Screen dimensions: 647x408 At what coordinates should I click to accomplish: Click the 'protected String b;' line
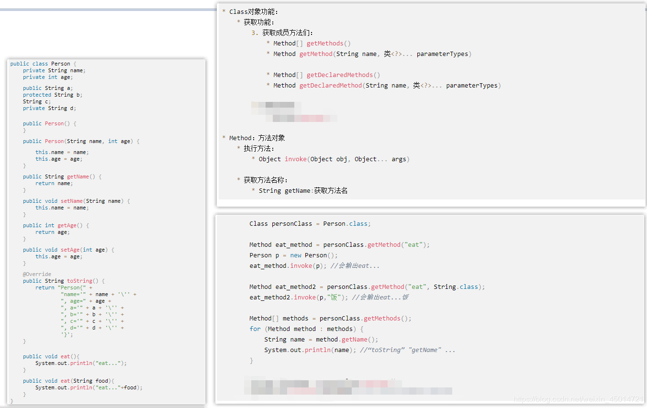[53, 95]
